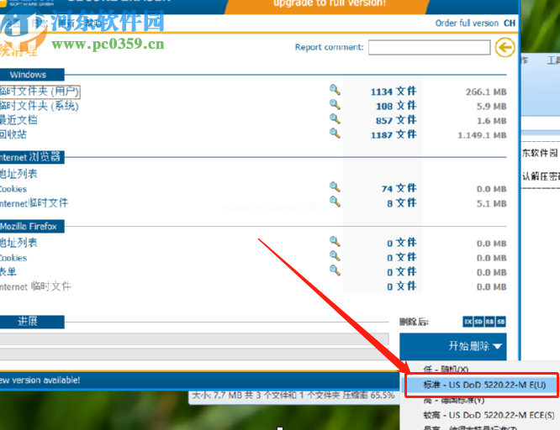
Task: Click magnifier icon for 临时文件夹 (系统) row
Action: coord(335,105)
